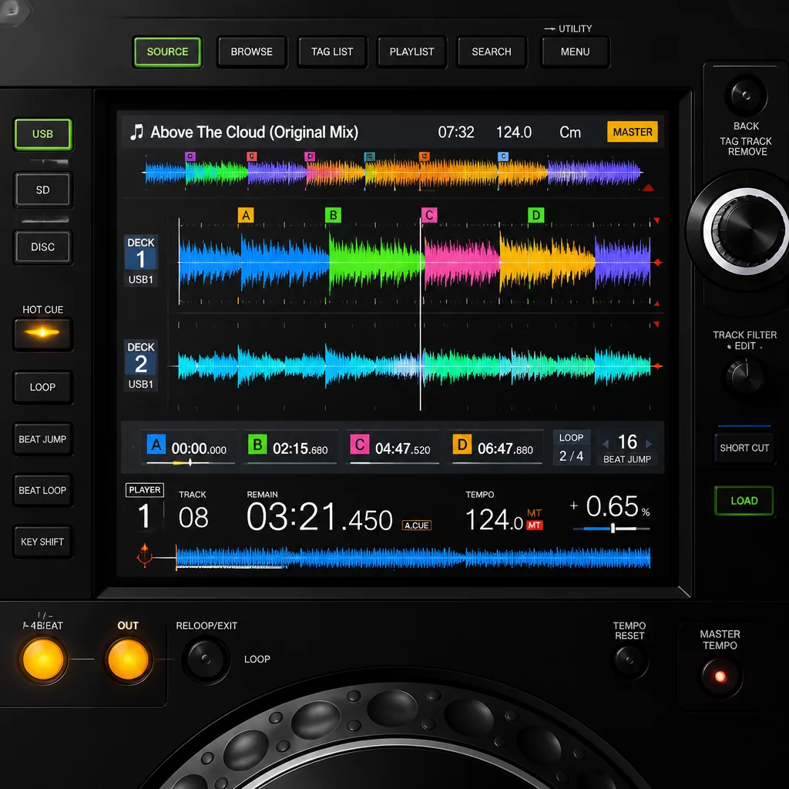
Task: Click the red end marker on deck 1 waveform
Action: click(x=658, y=262)
